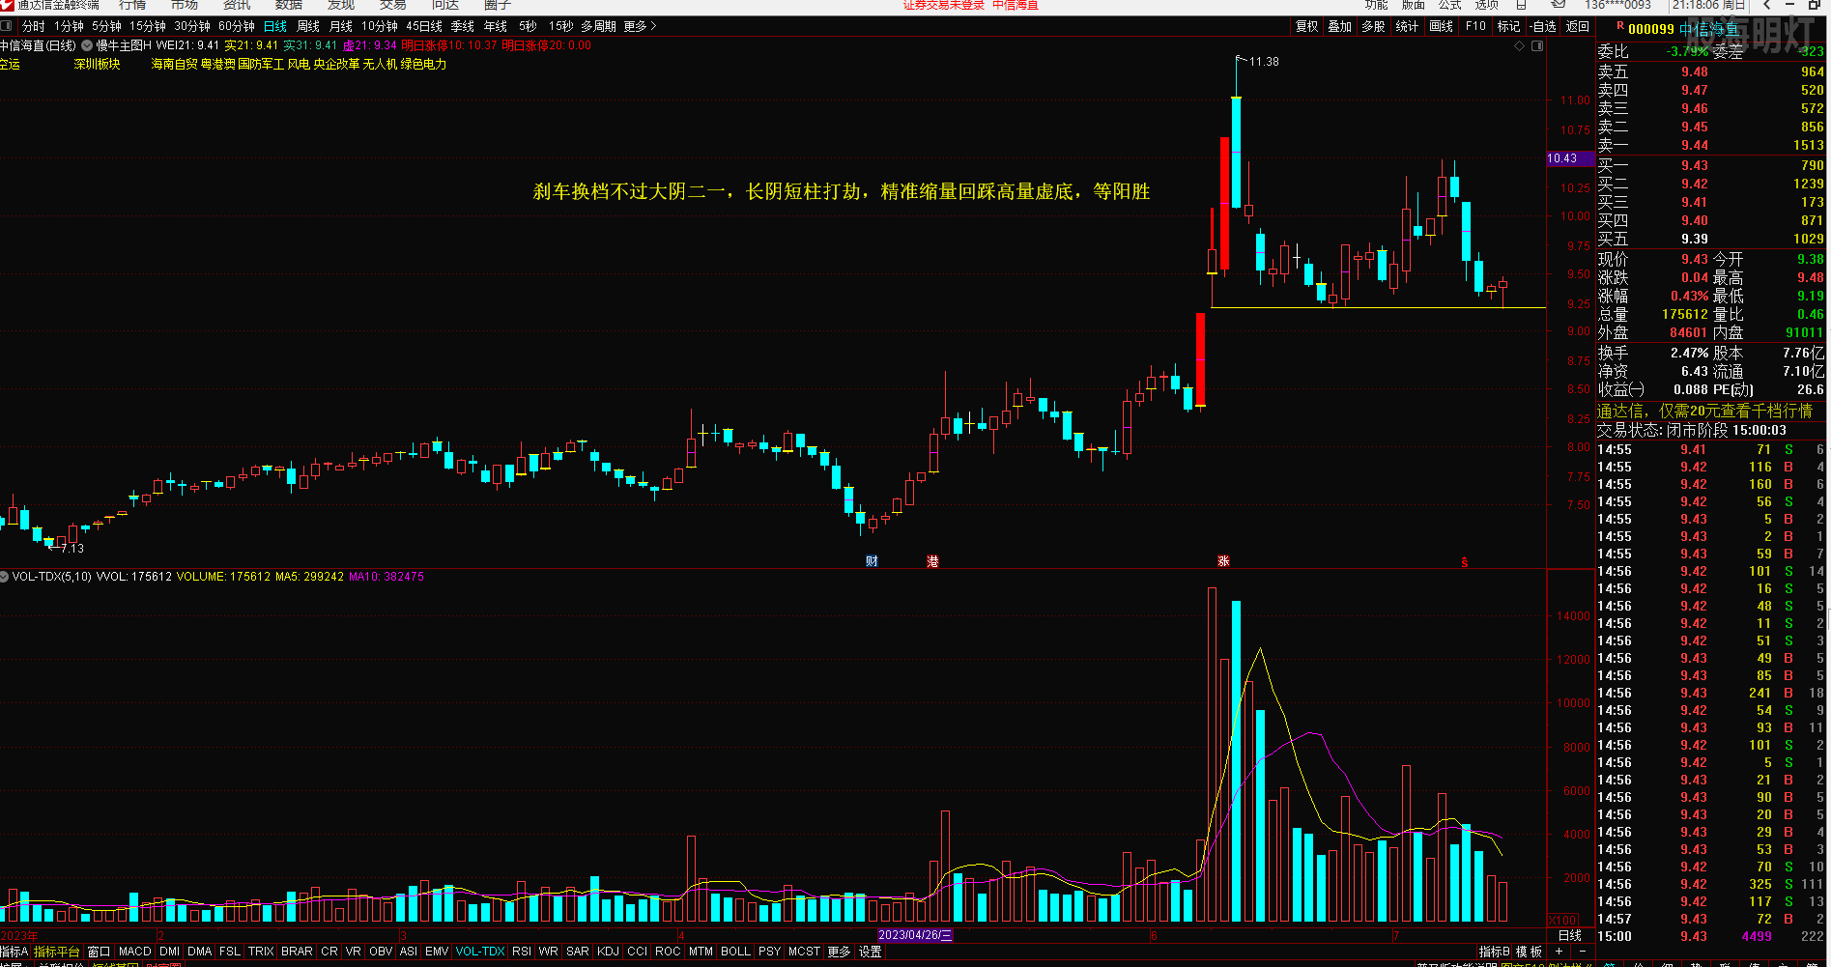Click the panel layout icon left of 分时
Screen dimensions: 1831x967
(7, 26)
